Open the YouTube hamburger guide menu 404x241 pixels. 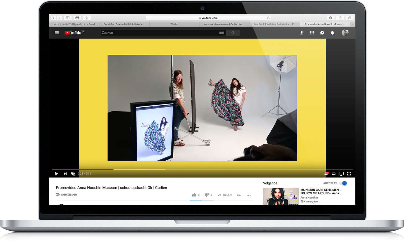(57, 33)
